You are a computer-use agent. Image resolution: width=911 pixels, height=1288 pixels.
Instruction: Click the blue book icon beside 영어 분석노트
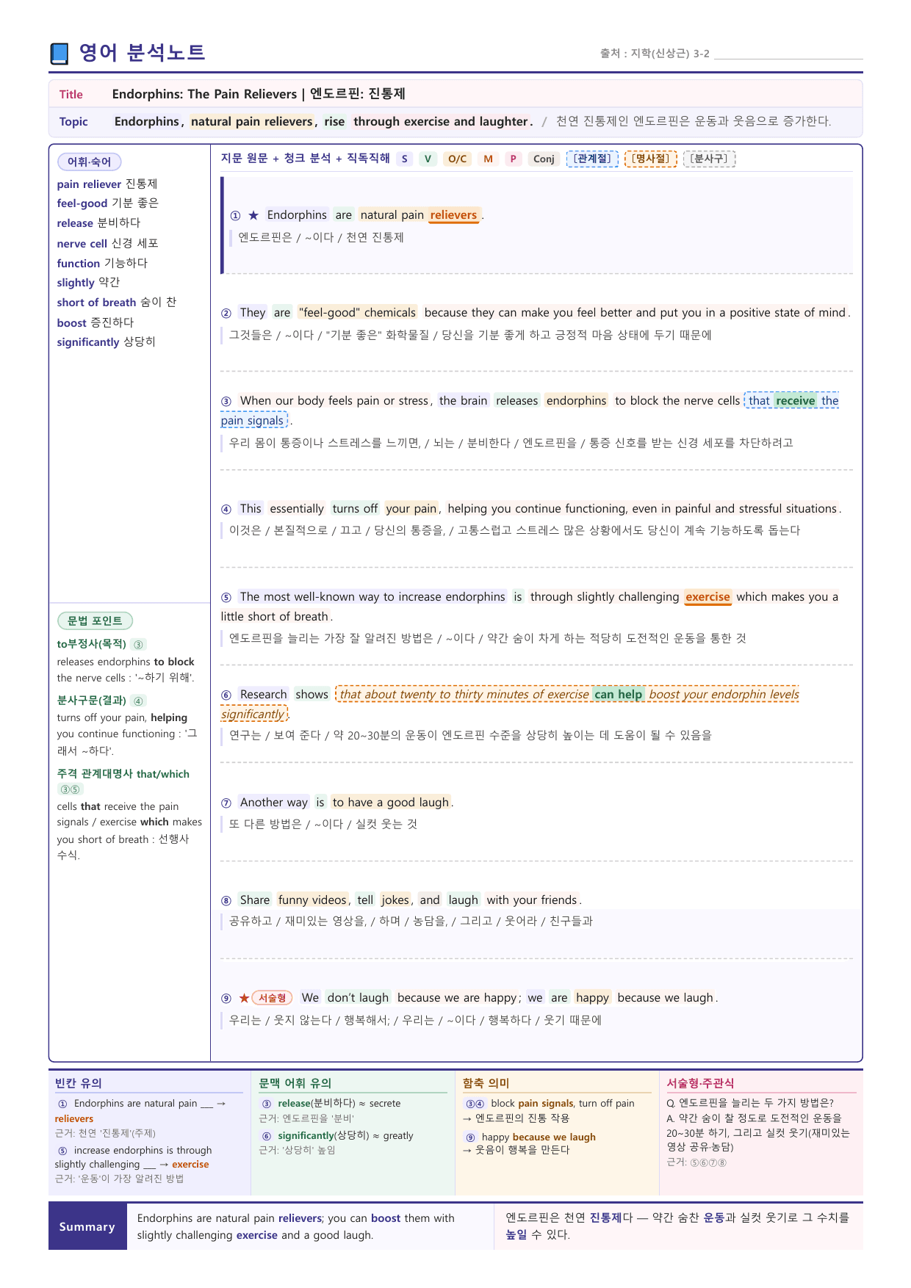click(x=60, y=54)
